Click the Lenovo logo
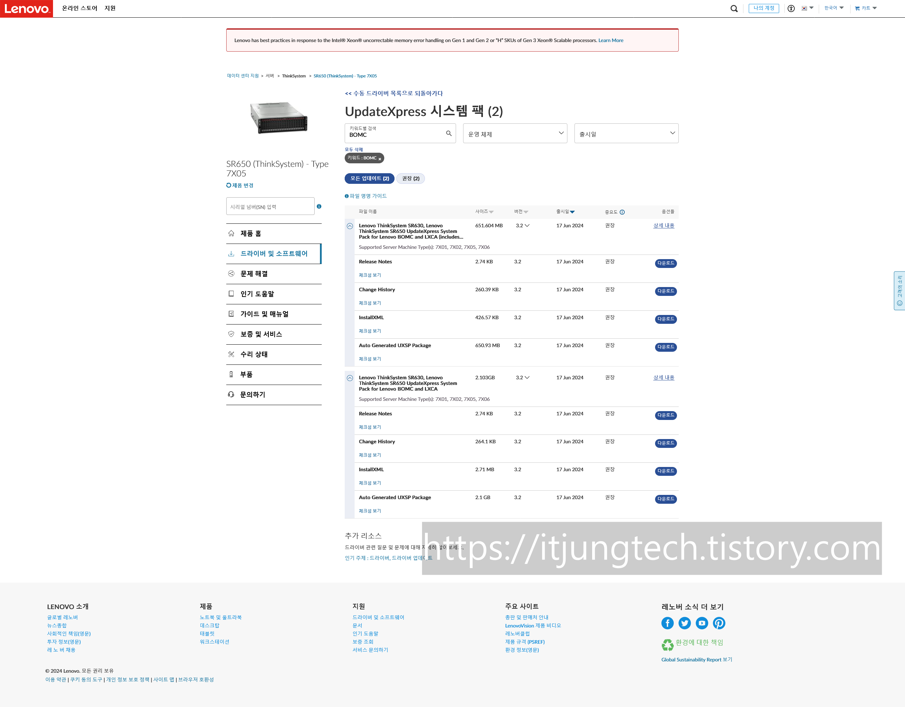 coord(27,9)
